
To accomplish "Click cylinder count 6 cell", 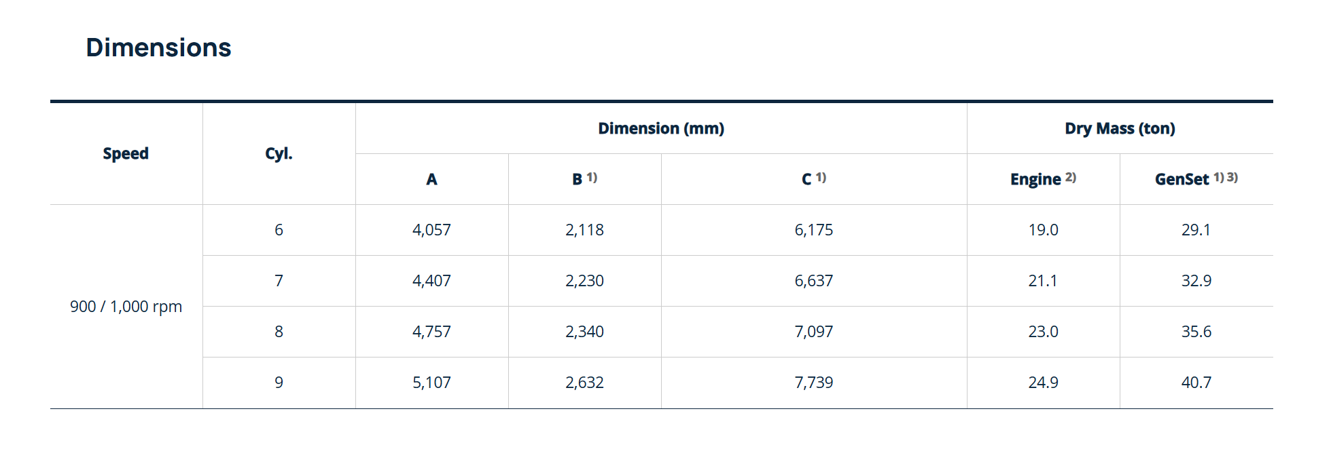I will pos(279,230).
